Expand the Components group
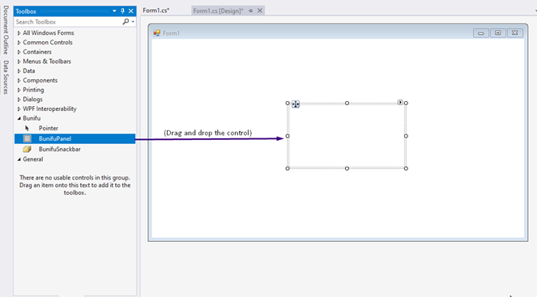 coord(19,81)
